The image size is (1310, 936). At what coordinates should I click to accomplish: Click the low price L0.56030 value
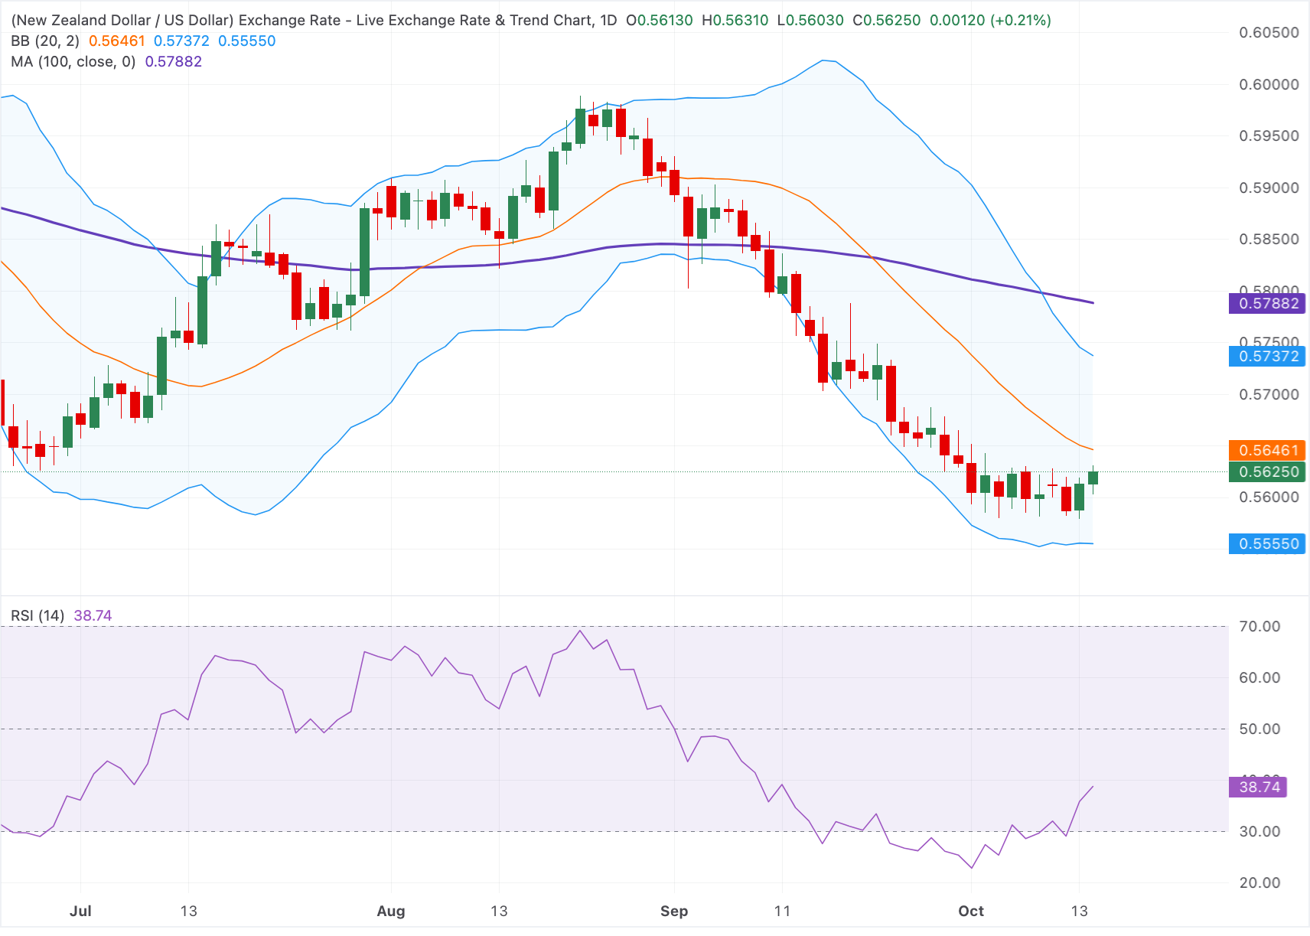[x=810, y=20]
